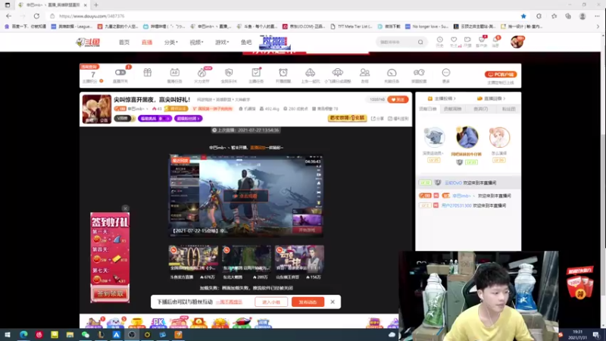Click the PSC 2021 event banner
The height and width of the screenshot is (341, 606).
tap(275, 42)
